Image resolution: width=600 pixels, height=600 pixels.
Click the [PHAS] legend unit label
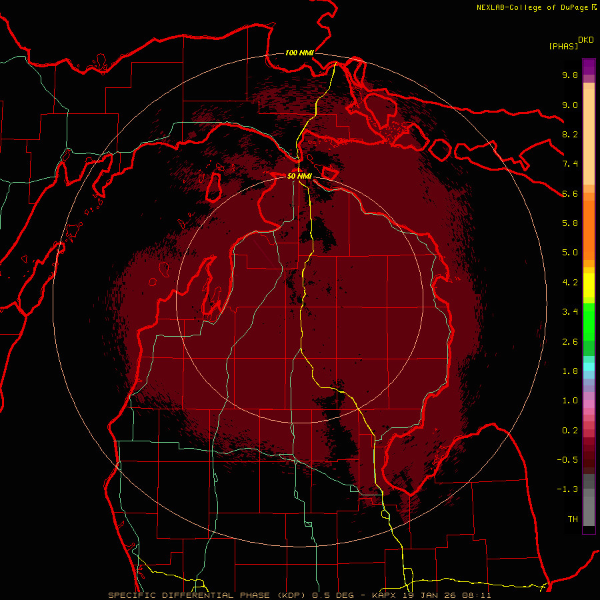point(563,46)
